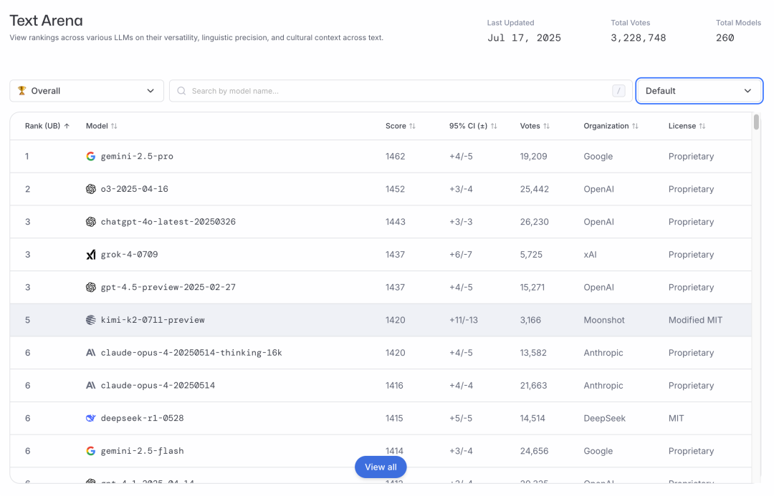Click score 1416 for claude-opus-4-20250514

(x=394, y=385)
